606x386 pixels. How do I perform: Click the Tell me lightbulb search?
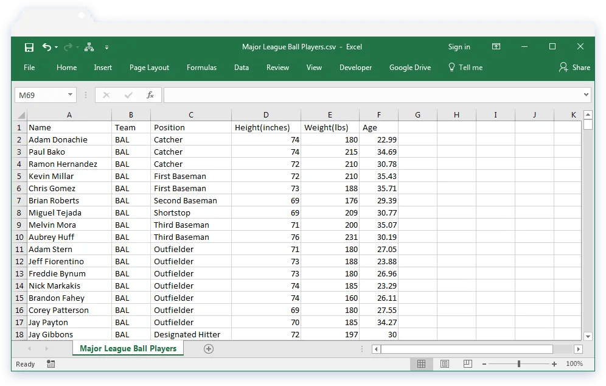(465, 68)
